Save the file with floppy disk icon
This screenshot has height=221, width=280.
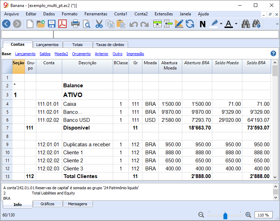52,24
